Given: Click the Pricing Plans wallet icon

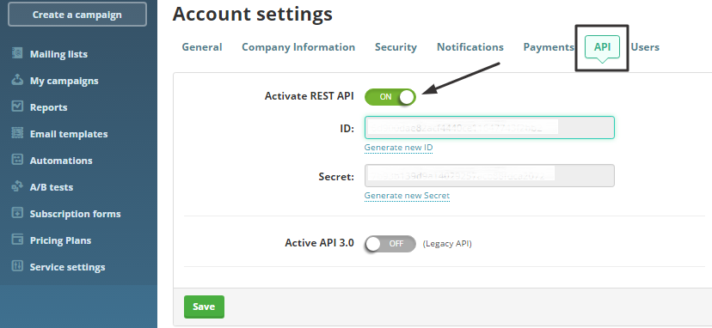Looking at the screenshot, I should point(17,240).
